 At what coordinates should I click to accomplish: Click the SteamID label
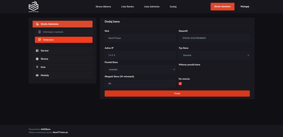(183, 31)
